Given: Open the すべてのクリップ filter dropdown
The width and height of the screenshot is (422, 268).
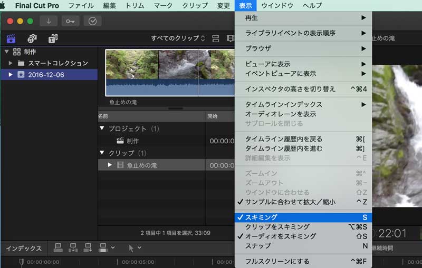Looking at the screenshot, I should tap(178, 38).
